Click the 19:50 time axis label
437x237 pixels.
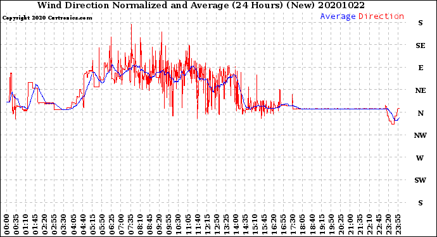331,224
